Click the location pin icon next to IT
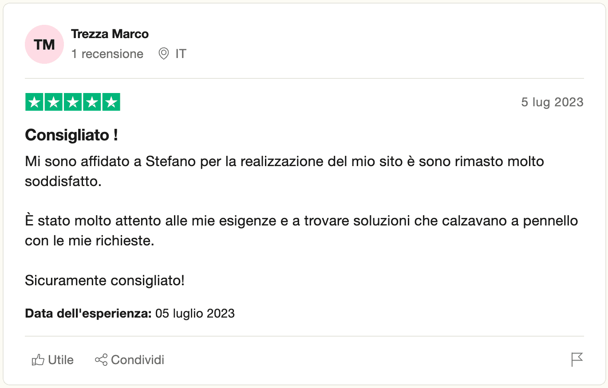Image resolution: width=608 pixels, height=388 pixels. point(164,54)
